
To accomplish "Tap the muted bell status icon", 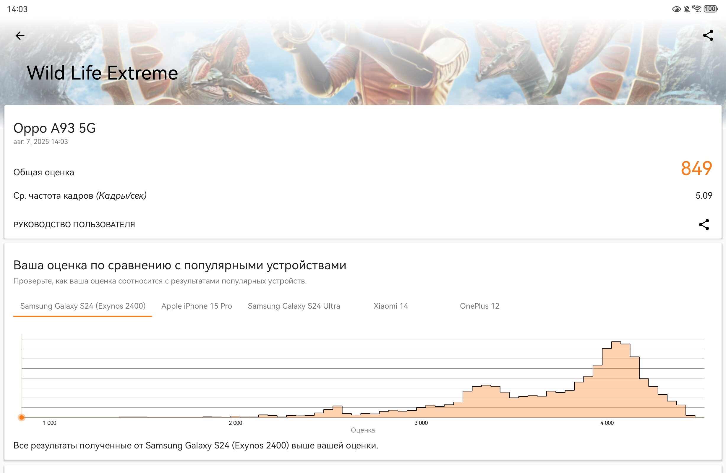I will [x=687, y=9].
